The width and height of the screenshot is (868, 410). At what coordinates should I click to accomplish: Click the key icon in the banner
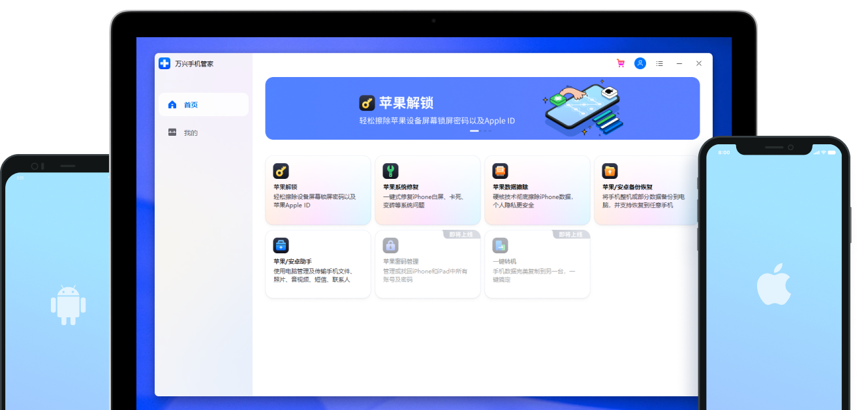click(367, 103)
